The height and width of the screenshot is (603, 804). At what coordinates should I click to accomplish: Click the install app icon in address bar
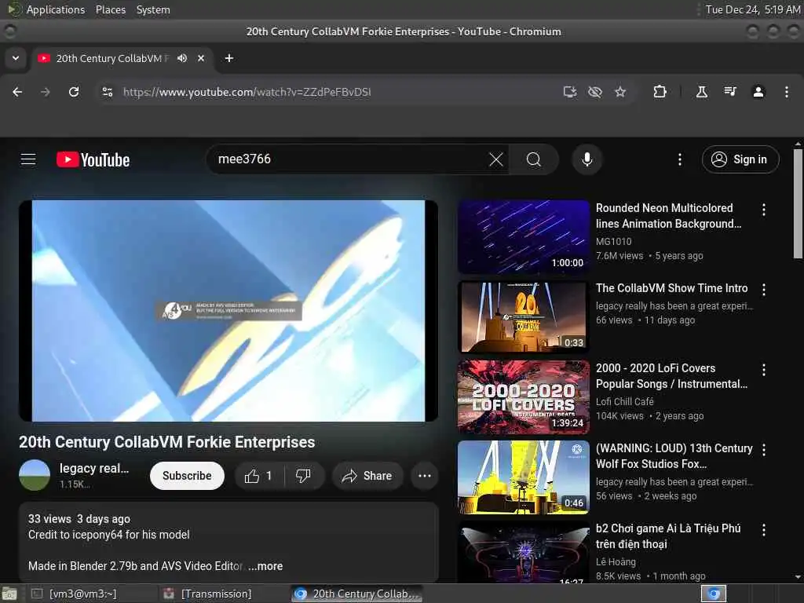[x=570, y=92]
